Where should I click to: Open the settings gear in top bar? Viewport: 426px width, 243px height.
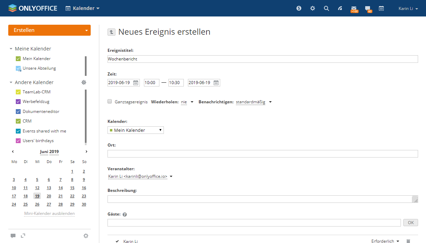[x=313, y=8]
